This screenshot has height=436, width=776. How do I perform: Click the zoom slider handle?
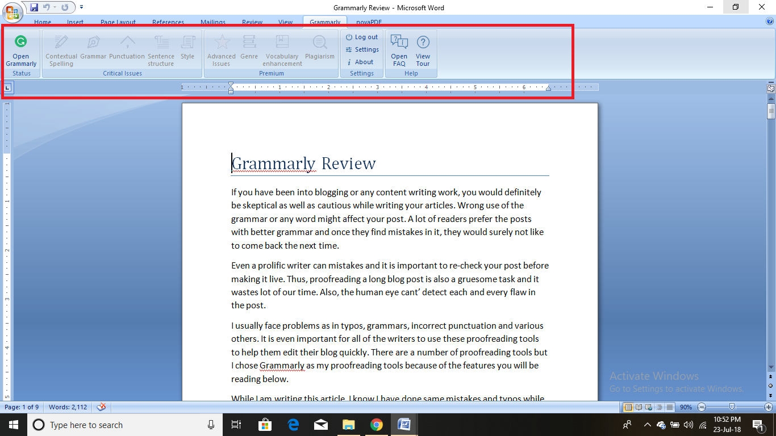point(732,406)
